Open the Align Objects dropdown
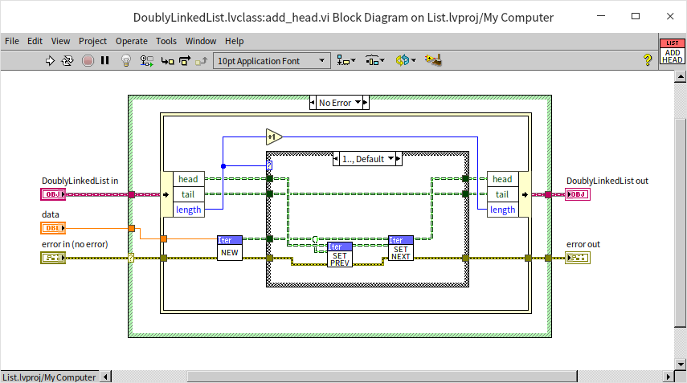This screenshot has height=383, width=687. point(346,60)
